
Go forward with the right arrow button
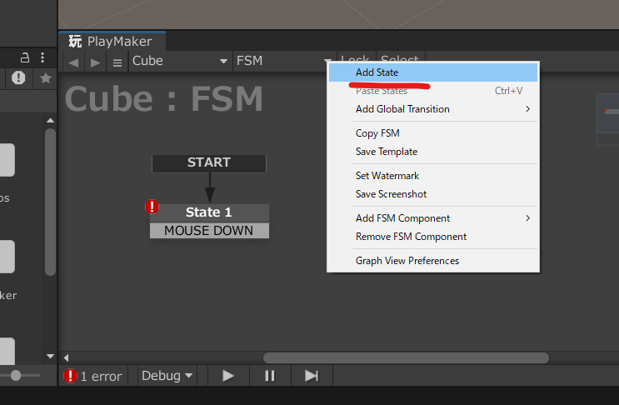click(95, 62)
